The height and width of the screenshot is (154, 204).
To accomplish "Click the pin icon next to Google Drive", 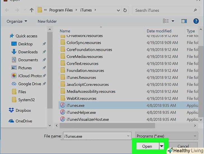I will [44, 84].
